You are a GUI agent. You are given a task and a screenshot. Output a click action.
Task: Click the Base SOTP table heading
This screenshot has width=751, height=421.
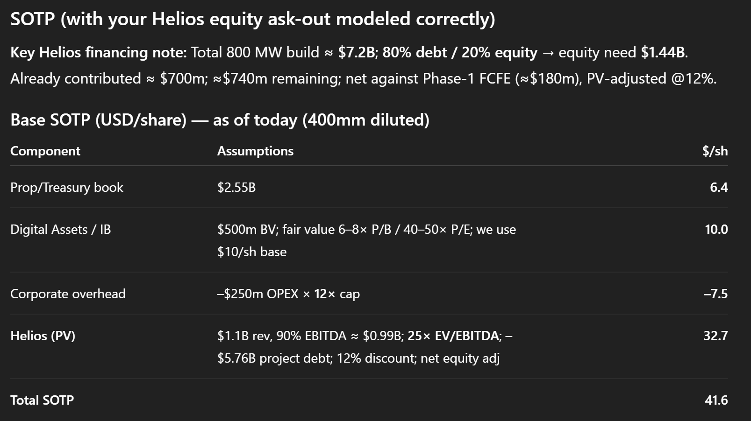(220, 120)
